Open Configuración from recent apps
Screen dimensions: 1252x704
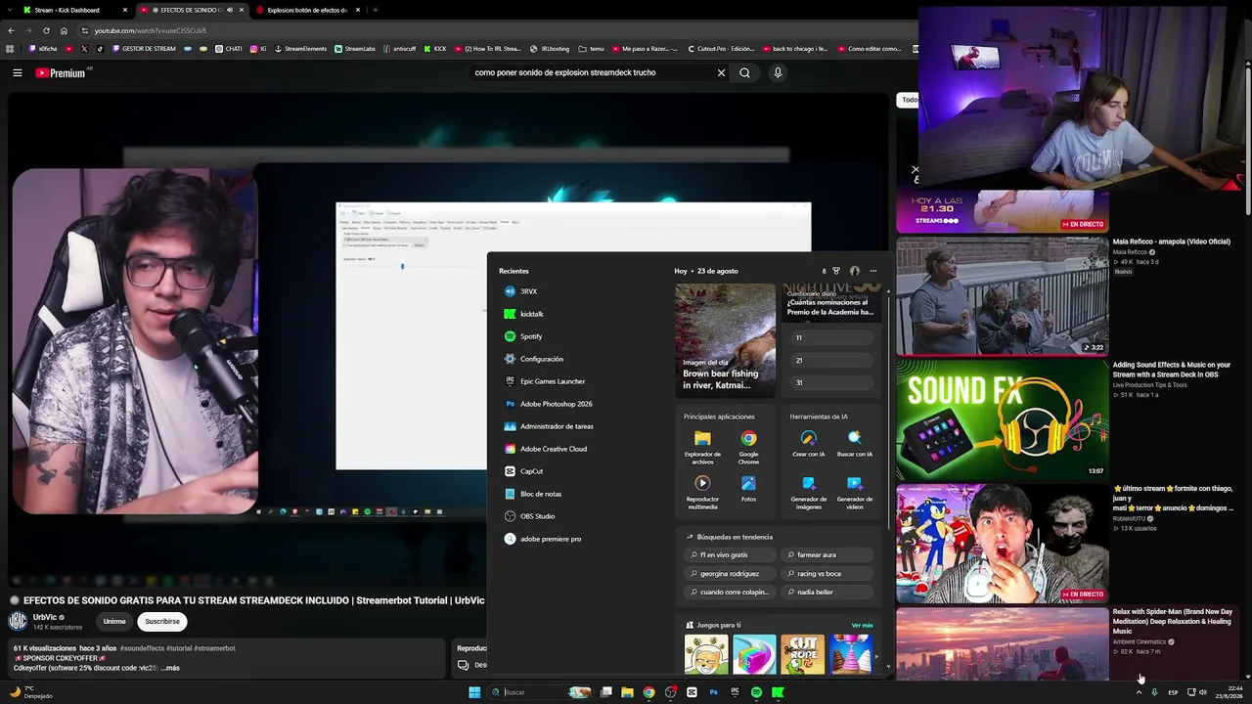533,359
